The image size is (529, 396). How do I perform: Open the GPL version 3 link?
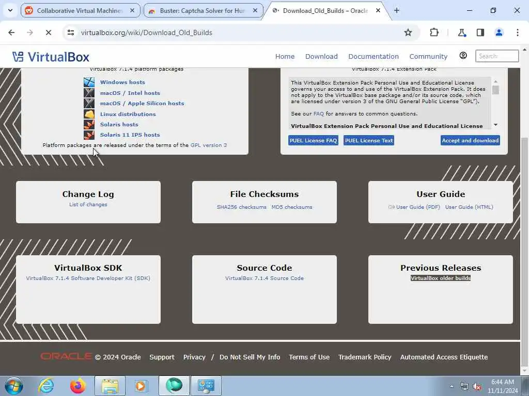coord(209,145)
